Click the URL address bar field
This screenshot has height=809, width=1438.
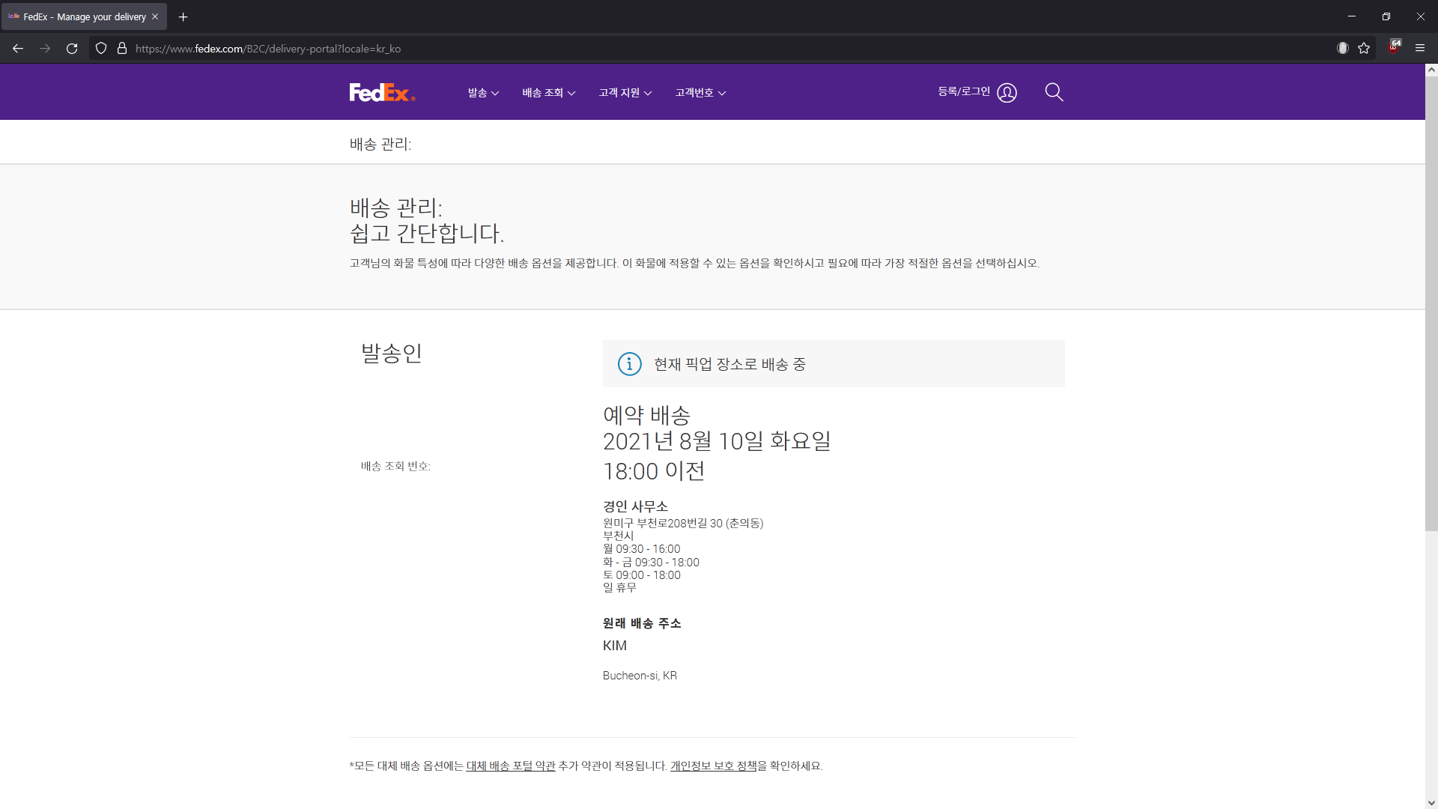(x=674, y=49)
